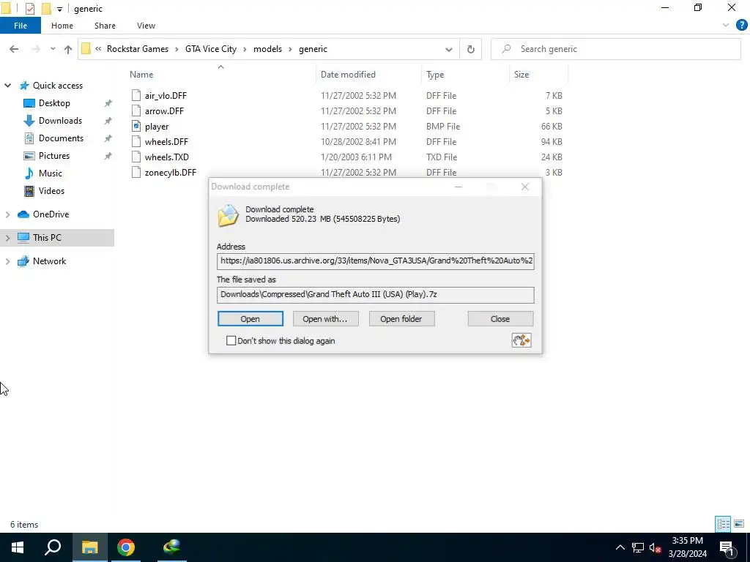750x562 pixels.
Task: Expand the Network tree node
Action: point(7,261)
